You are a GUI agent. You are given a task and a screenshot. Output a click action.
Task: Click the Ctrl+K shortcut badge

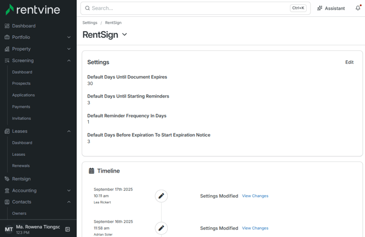coord(298,8)
